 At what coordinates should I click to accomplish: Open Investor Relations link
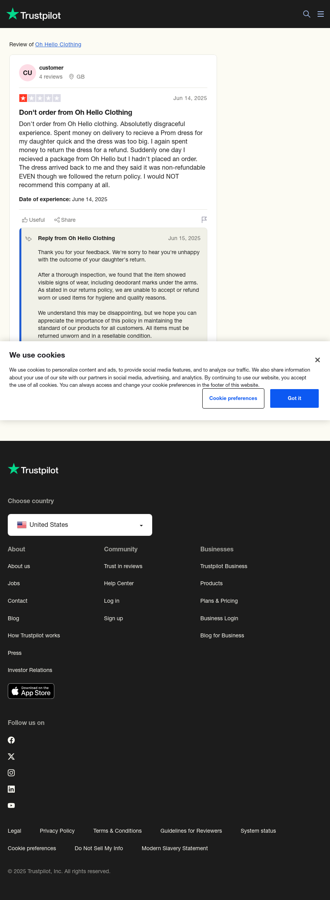click(x=30, y=670)
